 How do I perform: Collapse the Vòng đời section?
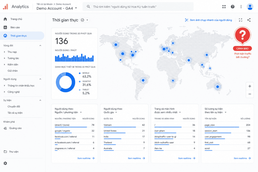(40, 46)
